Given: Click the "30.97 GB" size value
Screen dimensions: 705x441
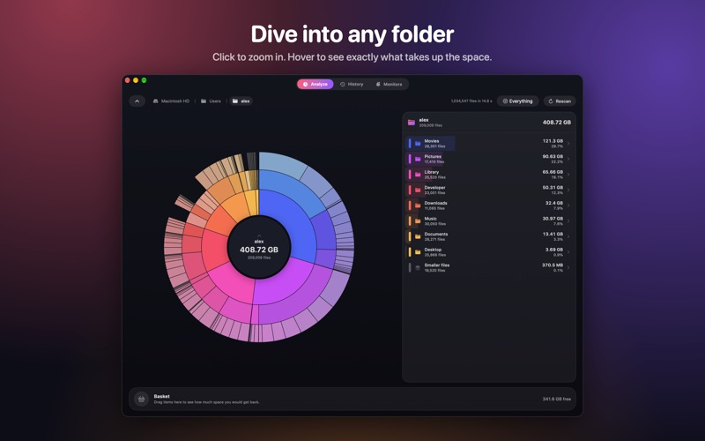Looking at the screenshot, I should click(553, 219).
